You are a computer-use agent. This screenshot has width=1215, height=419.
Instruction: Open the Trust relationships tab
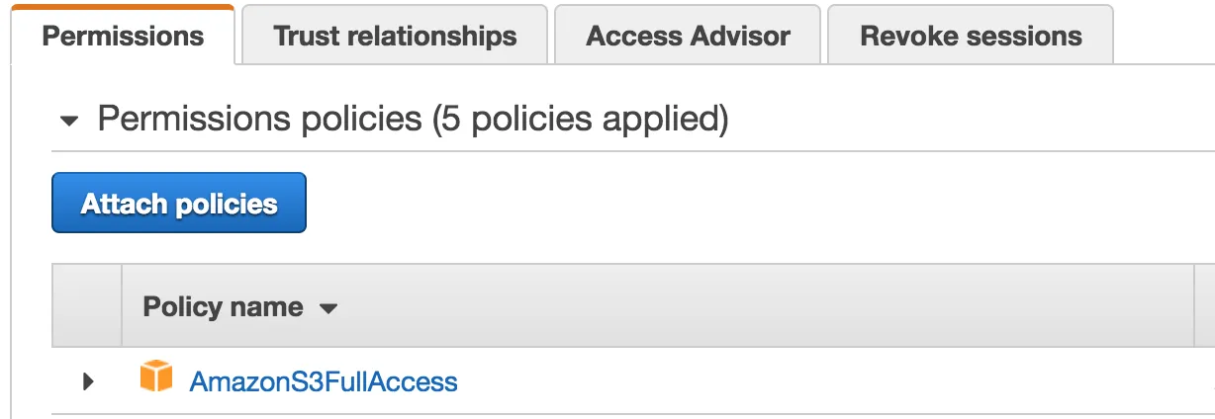tap(395, 37)
